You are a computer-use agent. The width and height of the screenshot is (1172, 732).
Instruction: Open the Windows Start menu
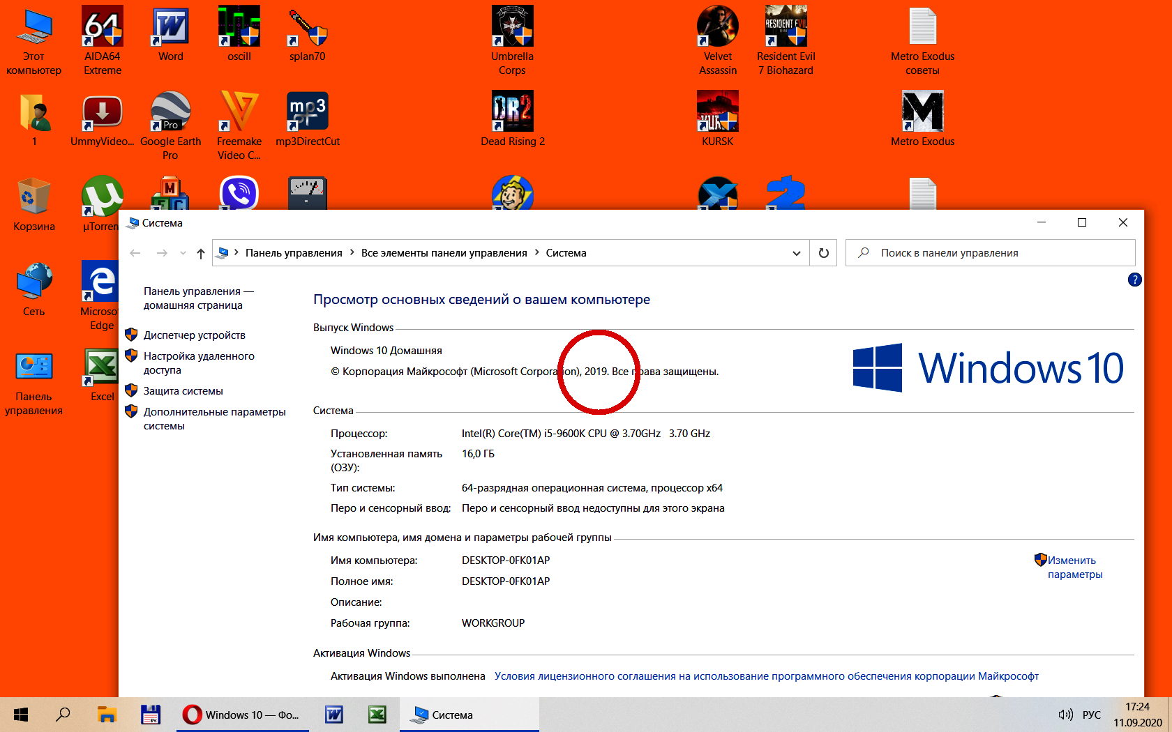coord(21,715)
